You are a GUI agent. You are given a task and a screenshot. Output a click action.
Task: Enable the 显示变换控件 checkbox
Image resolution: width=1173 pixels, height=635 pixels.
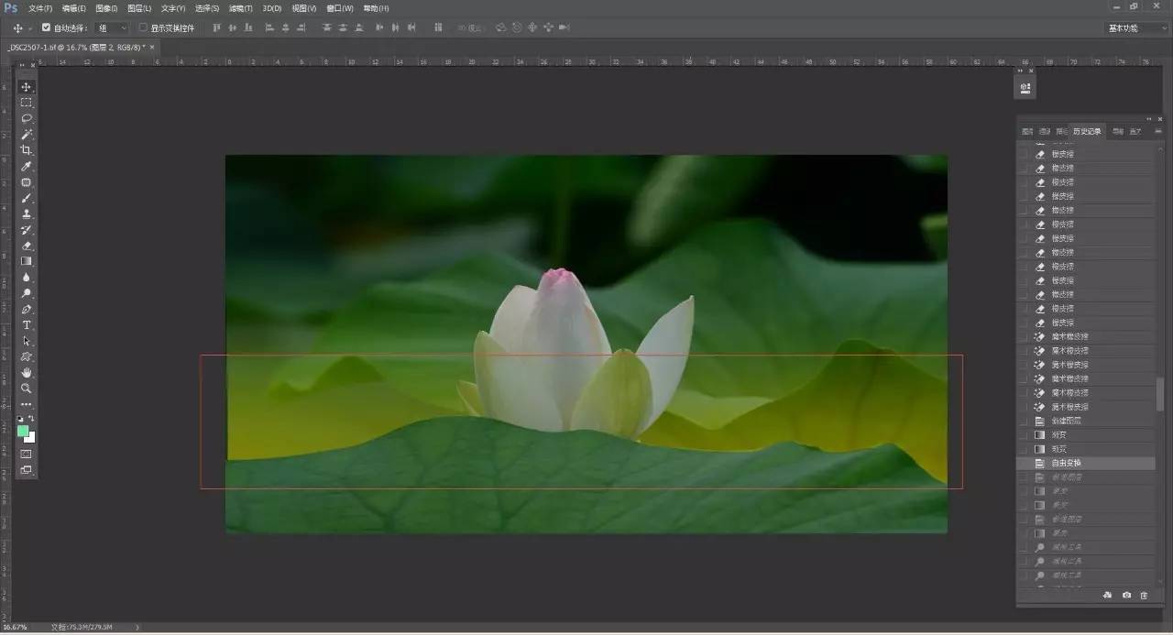tap(143, 27)
